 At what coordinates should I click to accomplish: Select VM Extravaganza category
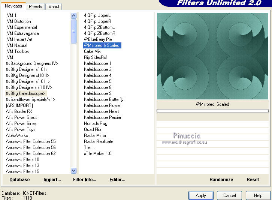tap(23, 33)
